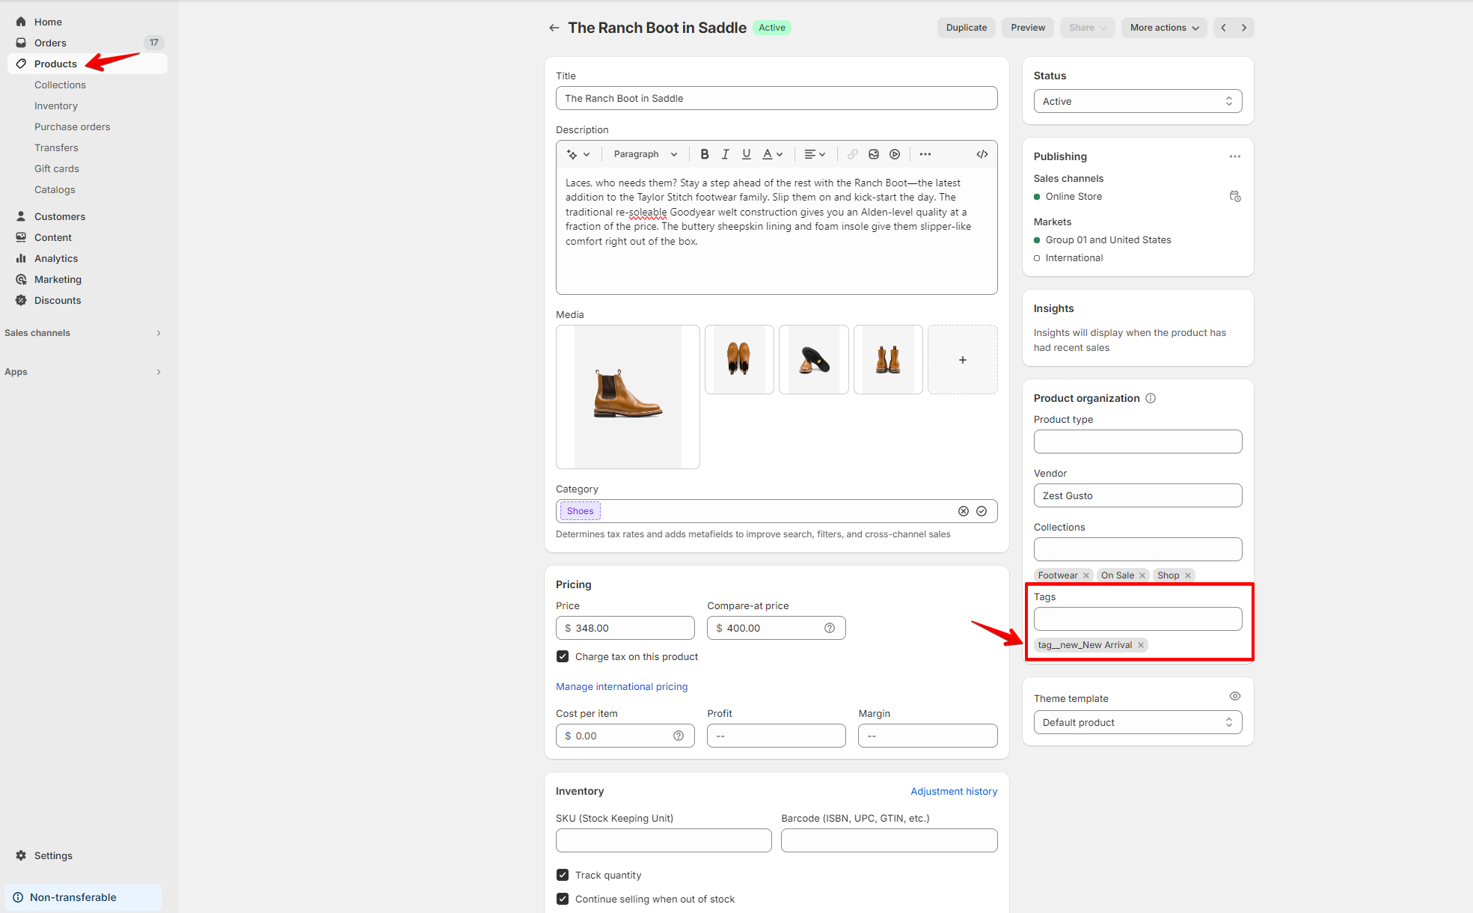The height and width of the screenshot is (913, 1473).
Task: Toggle Continue selling when out of stock
Action: (x=563, y=899)
